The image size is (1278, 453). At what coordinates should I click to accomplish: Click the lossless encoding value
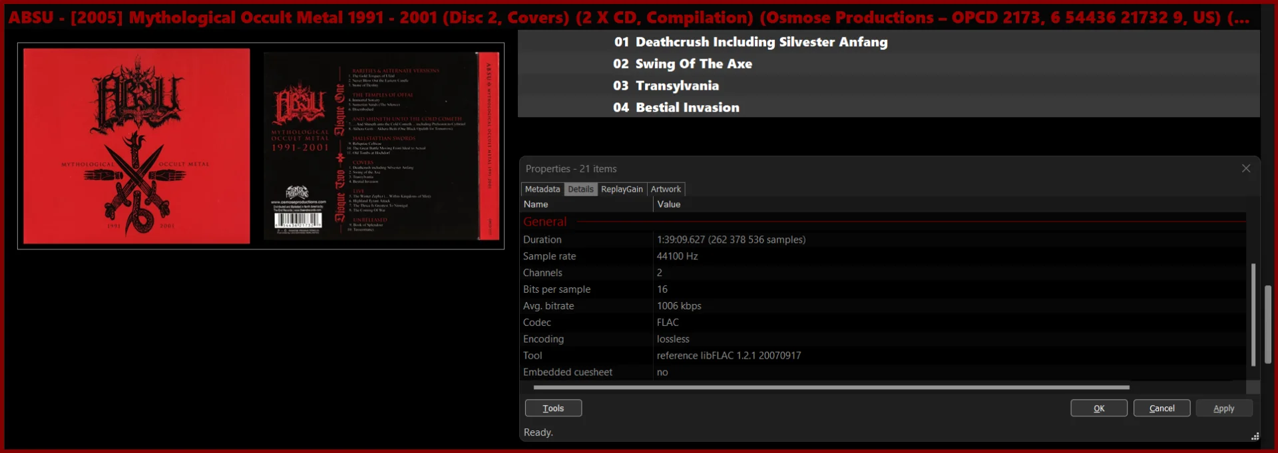[673, 339]
